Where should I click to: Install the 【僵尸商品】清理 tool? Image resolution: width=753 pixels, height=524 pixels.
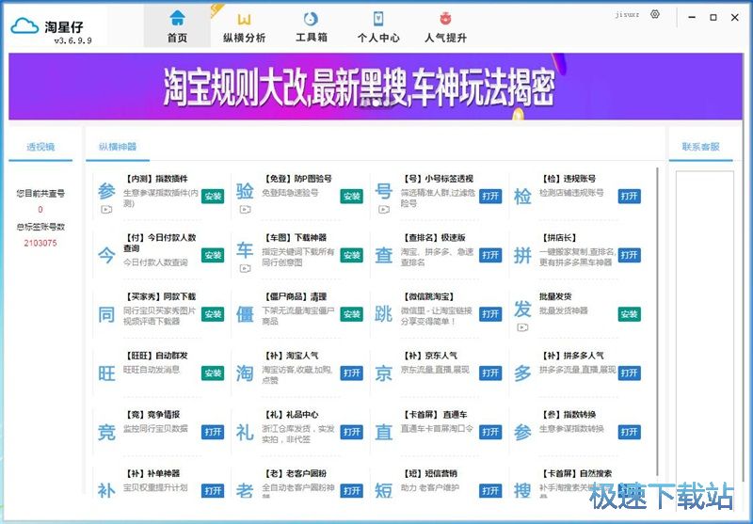tap(351, 314)
